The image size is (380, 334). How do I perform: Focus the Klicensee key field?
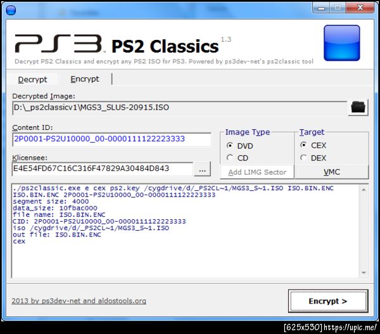[103, 169]
